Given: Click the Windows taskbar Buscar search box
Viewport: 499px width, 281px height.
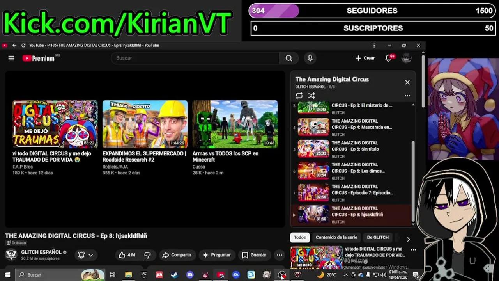Looking at the screenshot, I should [60, 275].
